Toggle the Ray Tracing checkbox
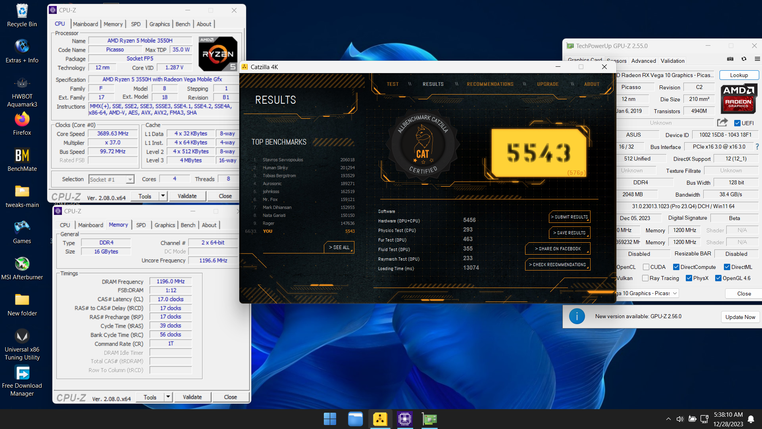The image size is (762, 429). (x=645, y=278)
